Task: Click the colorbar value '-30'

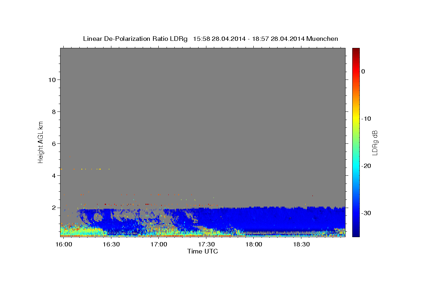Action: pyautogui.click(x=366, y=213)
